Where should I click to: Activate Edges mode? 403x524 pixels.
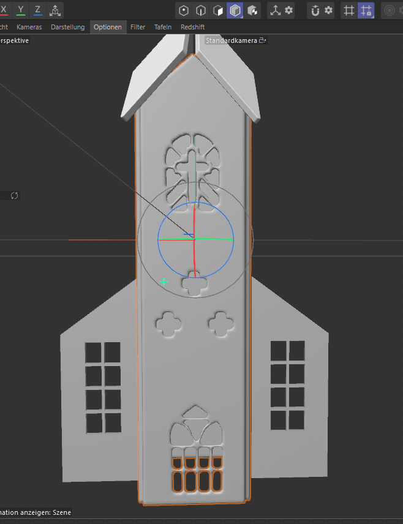(x=201, y=10)
